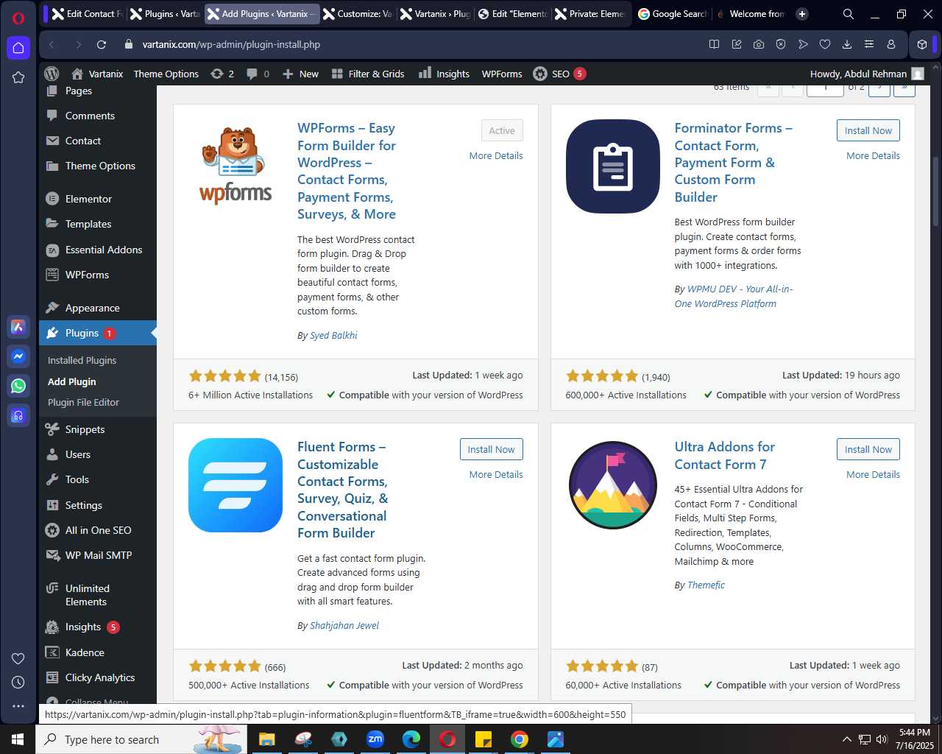Open Zoom from the taskbar
This screenshot has height=754, width=942.
pos(375,739)
